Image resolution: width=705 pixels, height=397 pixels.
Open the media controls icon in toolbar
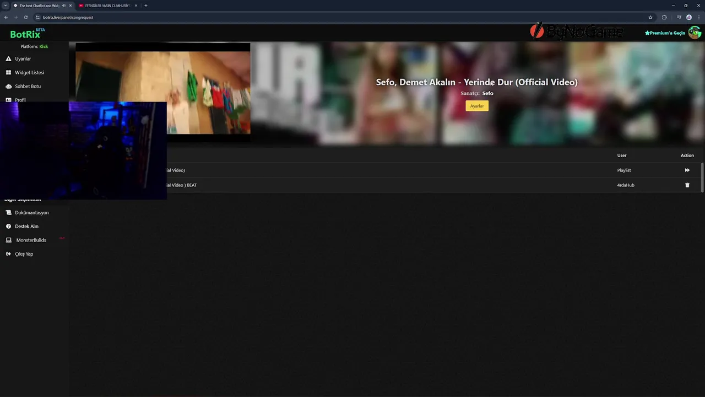point(679,17)
